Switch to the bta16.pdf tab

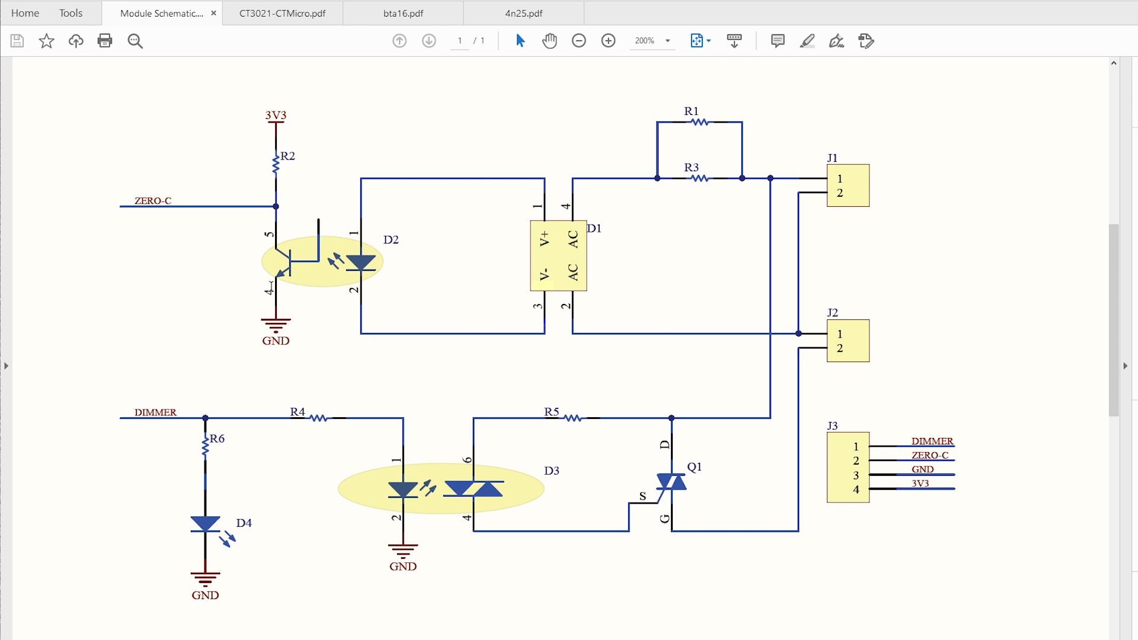point(402,12)
